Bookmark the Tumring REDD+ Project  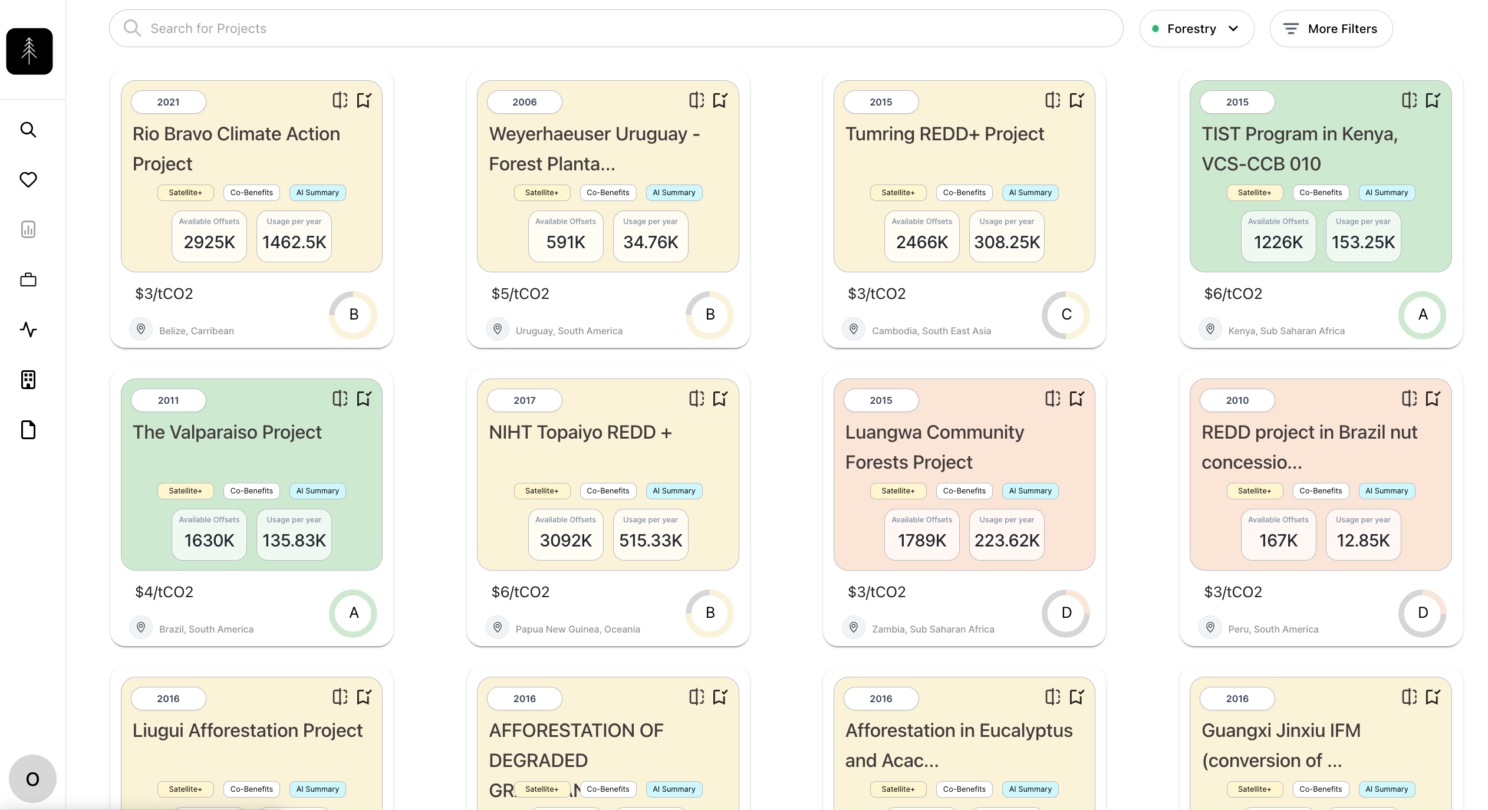(1077, 100)
